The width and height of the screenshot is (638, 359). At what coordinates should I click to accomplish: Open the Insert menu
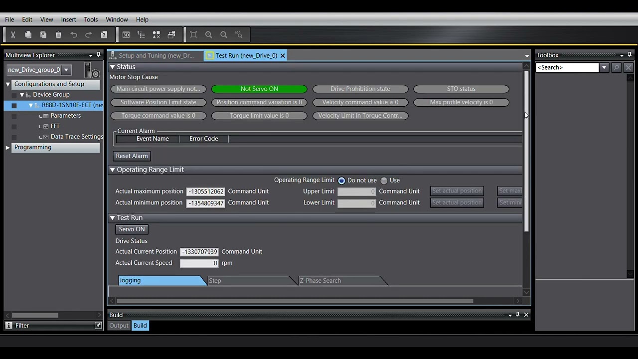click(68, 19)
